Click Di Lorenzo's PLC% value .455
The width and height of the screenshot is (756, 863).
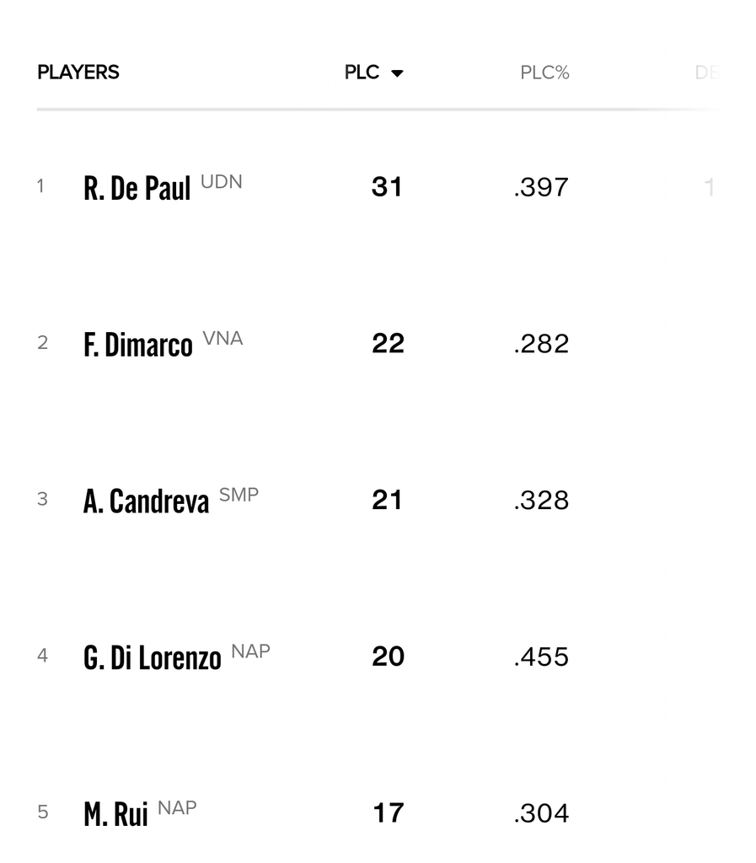[x=541, y=657]
